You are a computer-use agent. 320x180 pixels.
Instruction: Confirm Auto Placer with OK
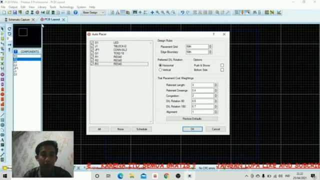pos(192,129)
